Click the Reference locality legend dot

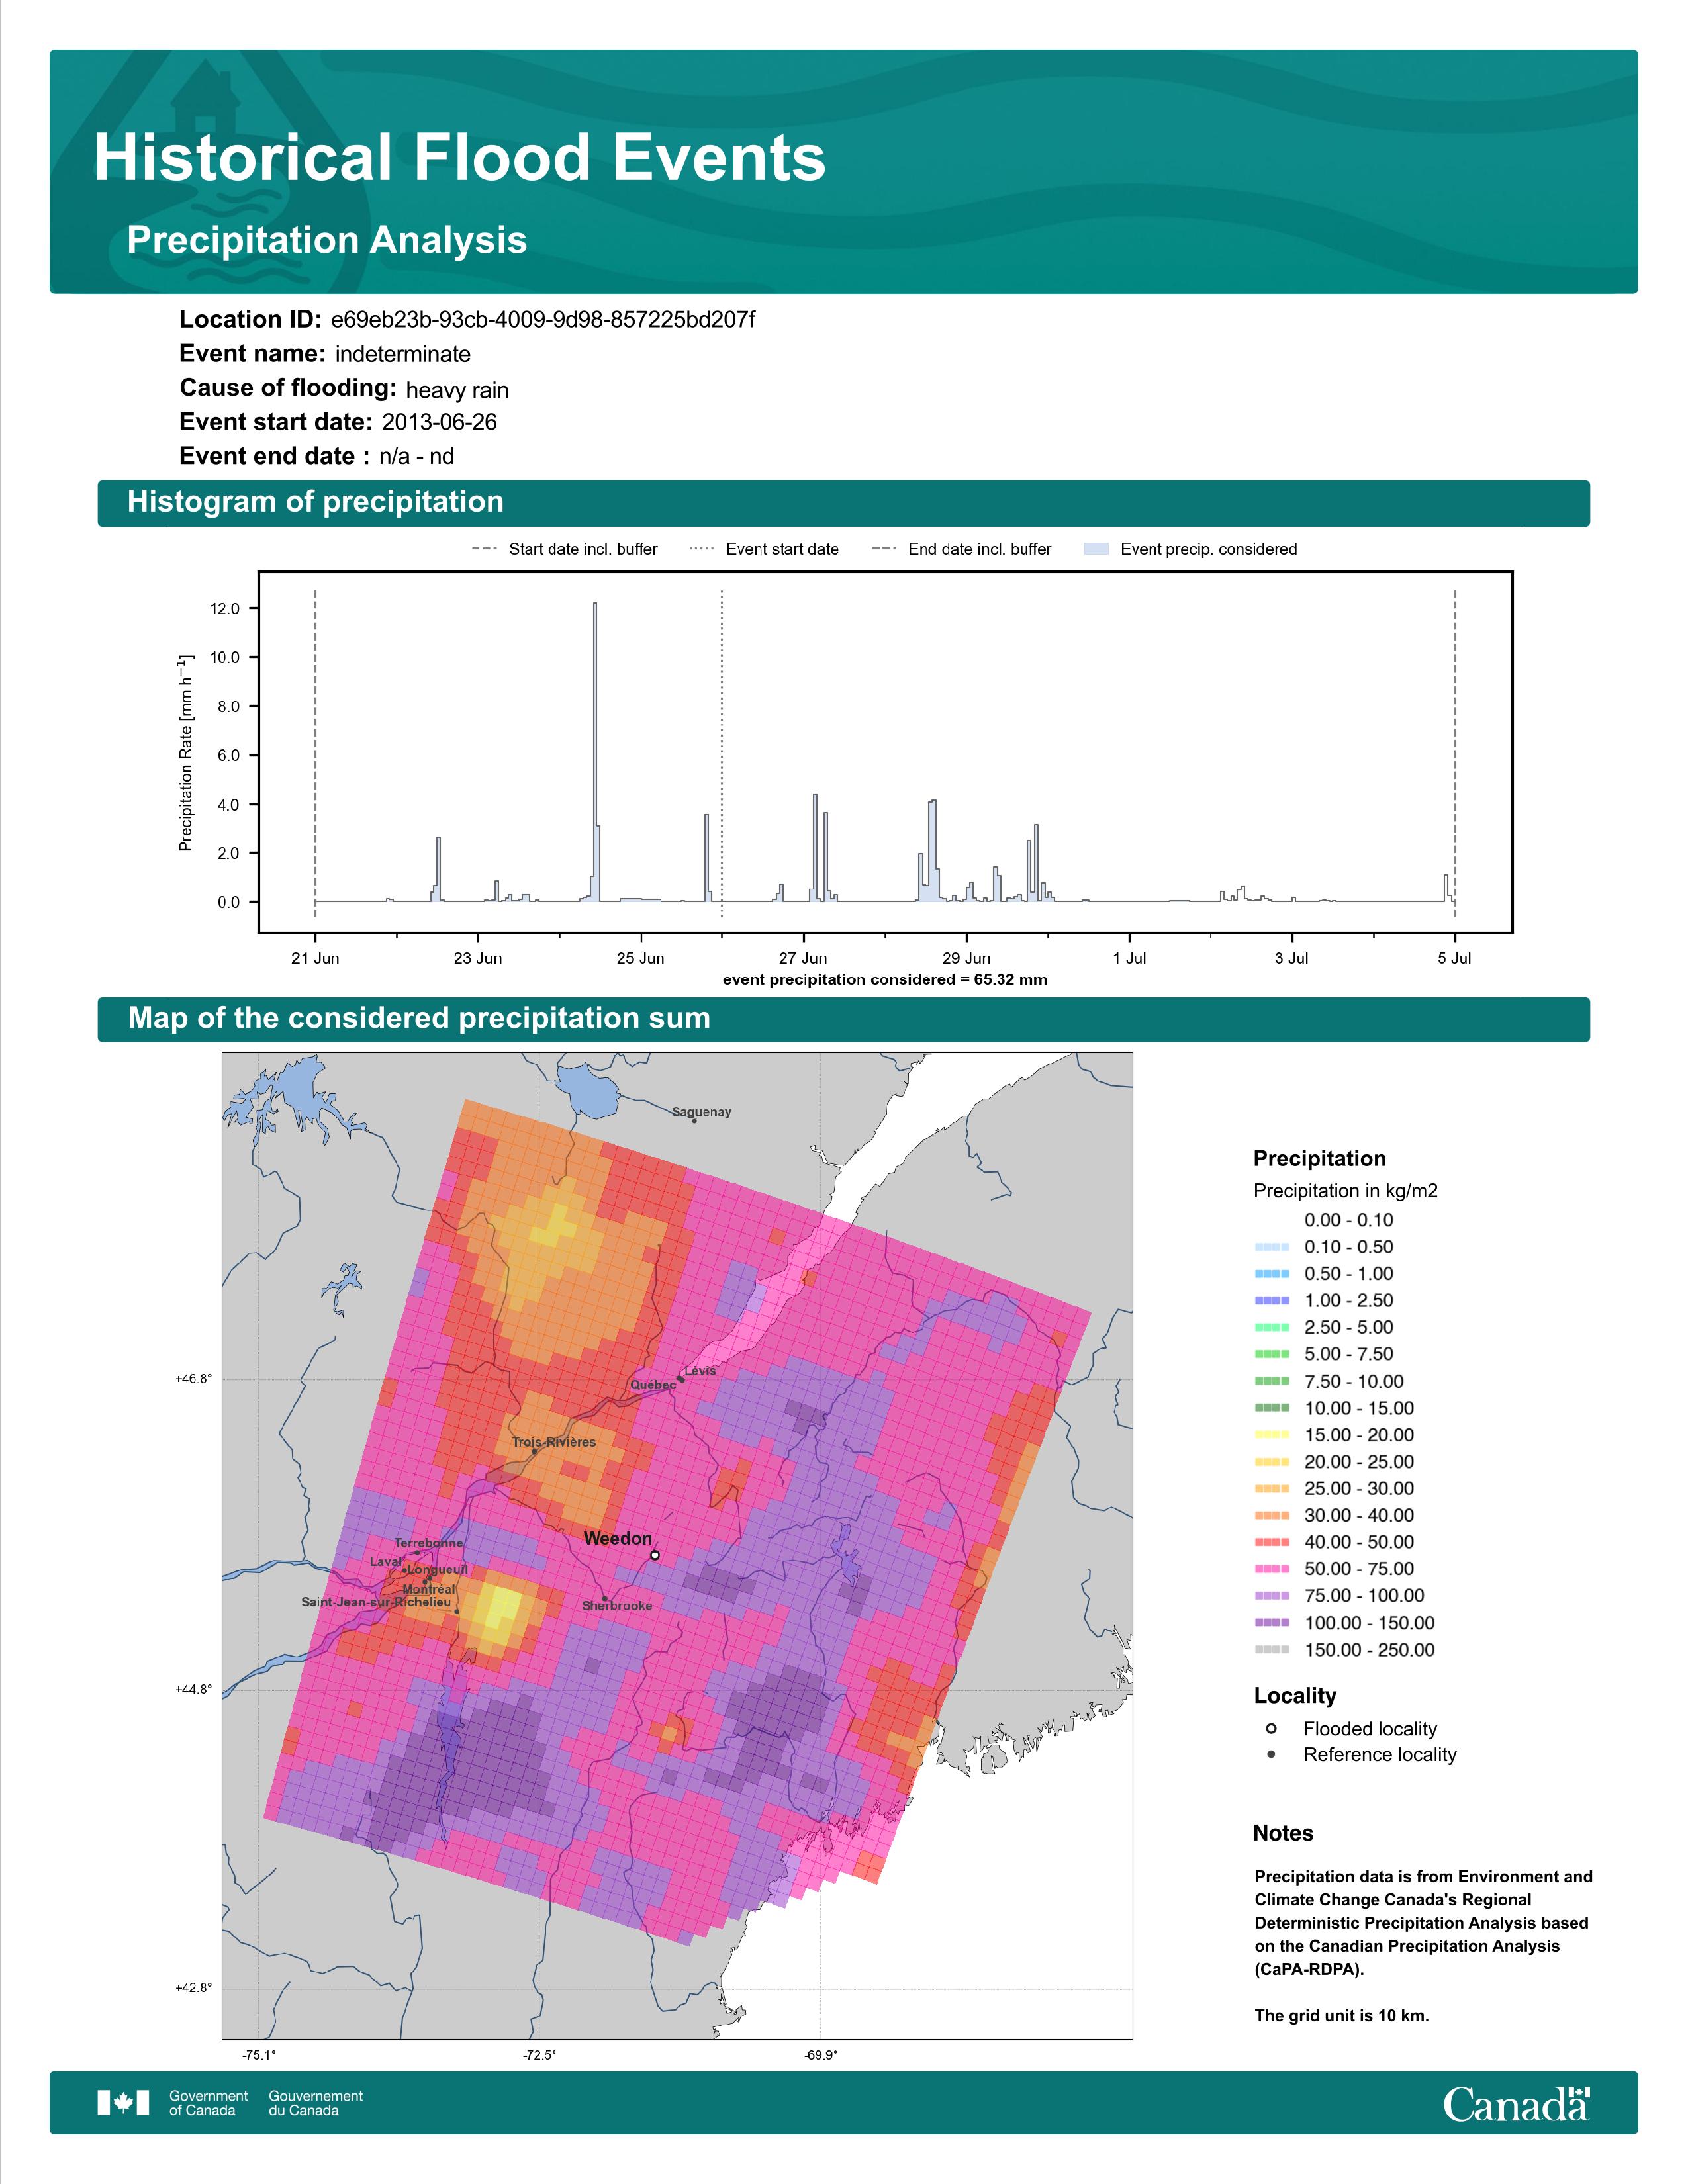pos(1271,1754)
